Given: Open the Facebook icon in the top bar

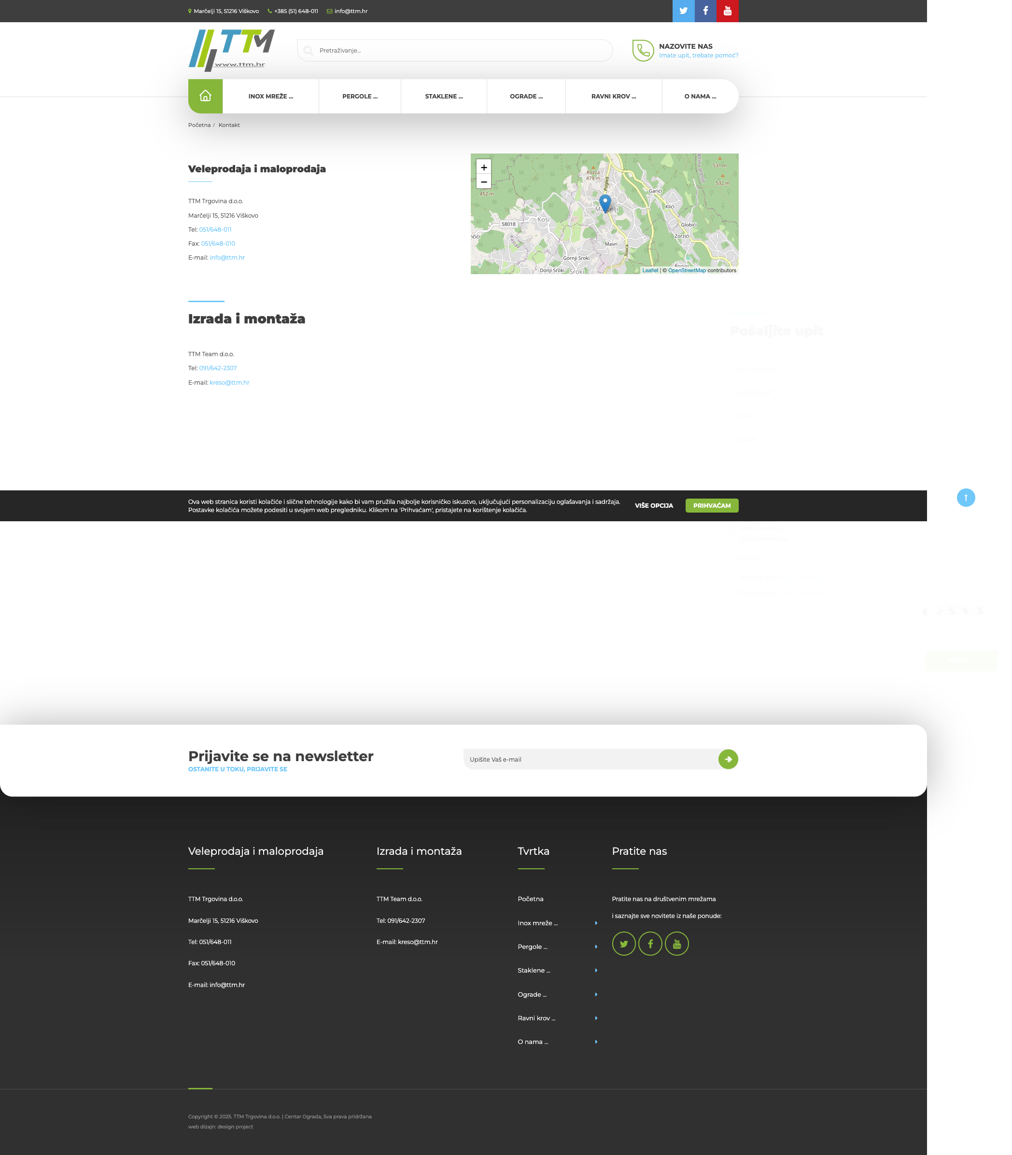Looking at the screenshot, I should (x=705, y=11).
